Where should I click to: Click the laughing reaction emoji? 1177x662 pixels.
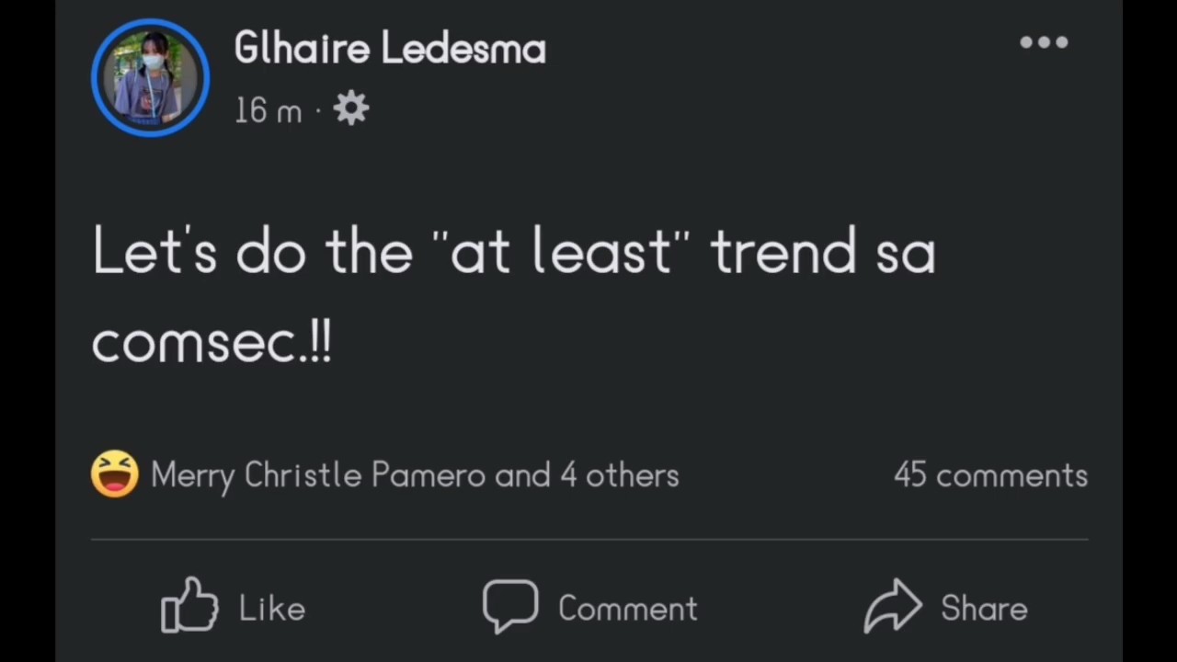115,474
